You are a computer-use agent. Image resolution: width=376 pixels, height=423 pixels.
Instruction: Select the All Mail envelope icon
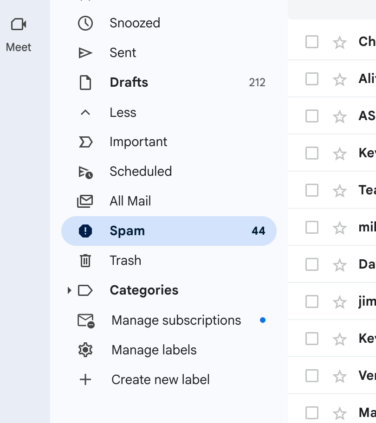tap(85, 201)
